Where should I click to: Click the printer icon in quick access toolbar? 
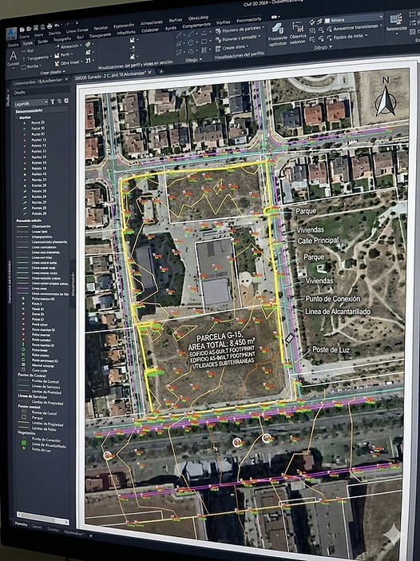coord(50,26)
